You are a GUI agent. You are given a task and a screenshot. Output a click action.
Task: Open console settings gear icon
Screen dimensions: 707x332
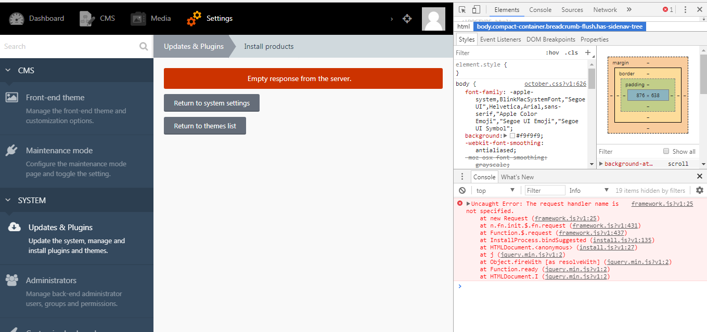point(700,191)
